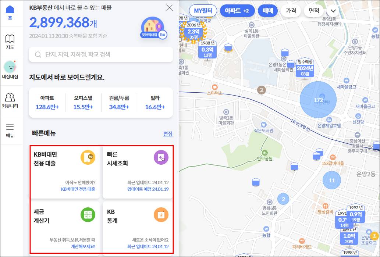Switch to the 지도 map view
This screenshot has height=257, width=380.
[10, 42]
